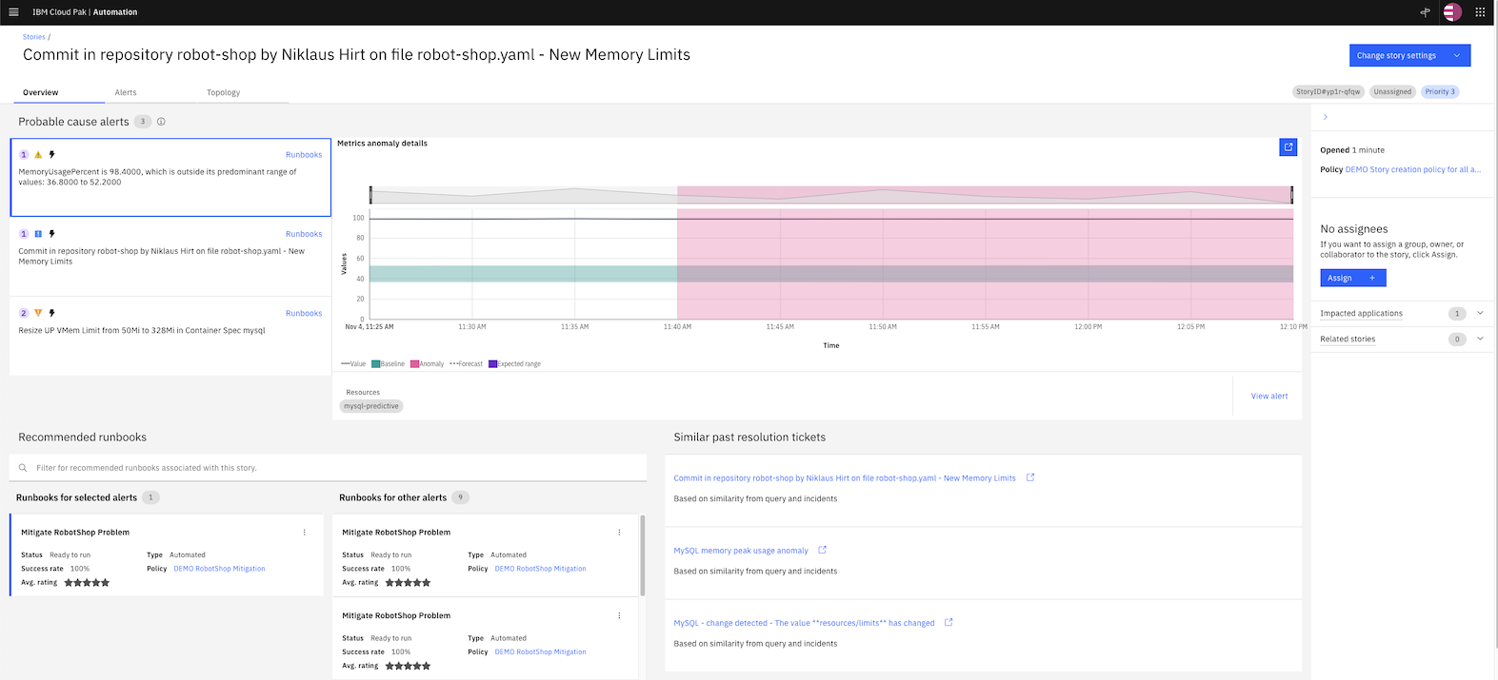Focus the recommended runbooks filter field

pyautogui.click(x=329, y=468)
